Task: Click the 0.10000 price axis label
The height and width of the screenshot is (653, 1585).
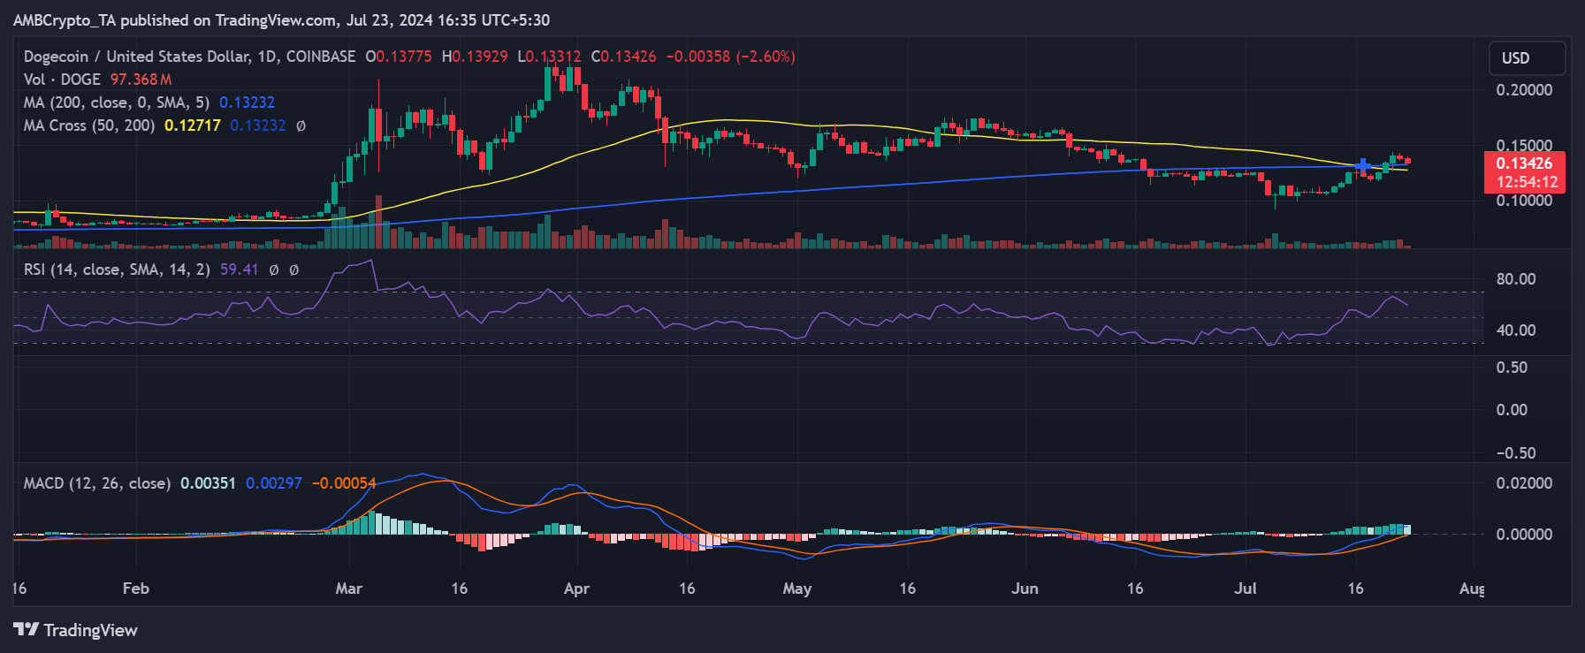Action: tap(1524, 201)
